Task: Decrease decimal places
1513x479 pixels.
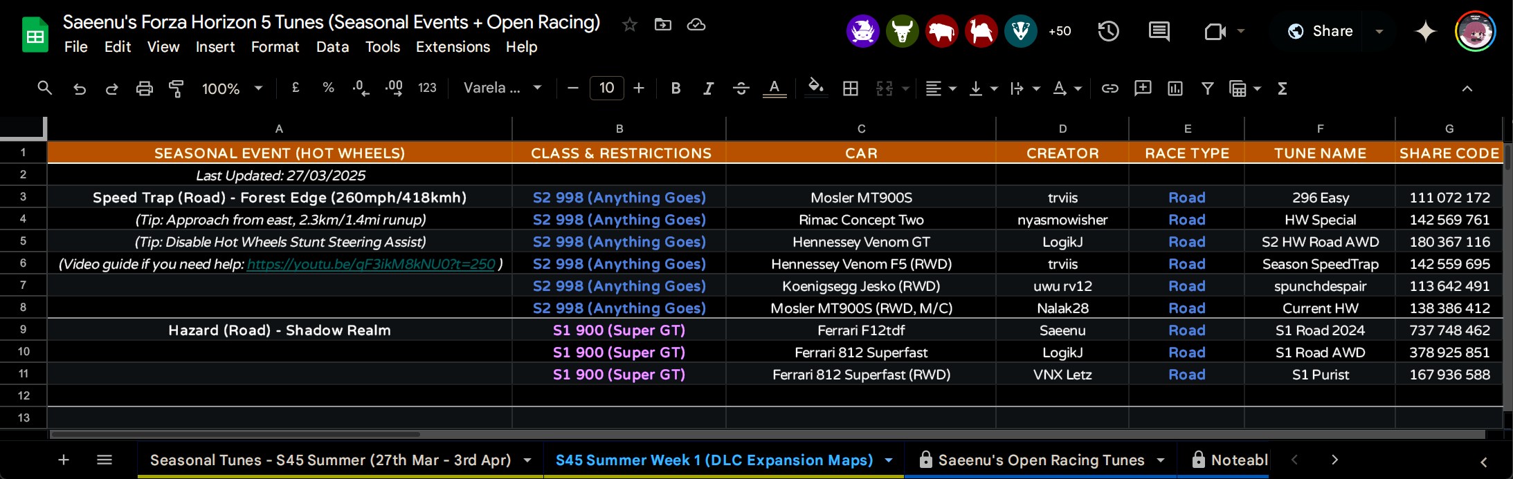Action: pyautogui.click(x=361, y=88)
